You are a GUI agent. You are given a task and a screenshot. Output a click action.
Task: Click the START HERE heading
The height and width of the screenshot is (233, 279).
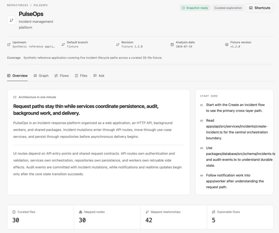pos(209,96)
